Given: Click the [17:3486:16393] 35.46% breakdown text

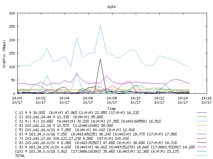Looking at the screenshot, I should [93, 151].
